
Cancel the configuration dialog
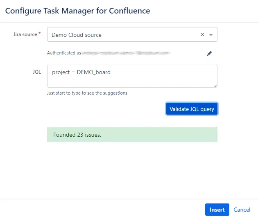(242, 210)
